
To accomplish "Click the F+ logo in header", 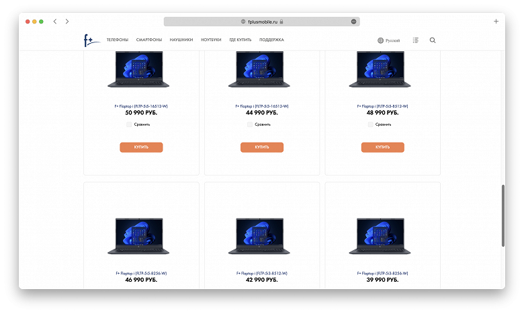I will point(91,40).
